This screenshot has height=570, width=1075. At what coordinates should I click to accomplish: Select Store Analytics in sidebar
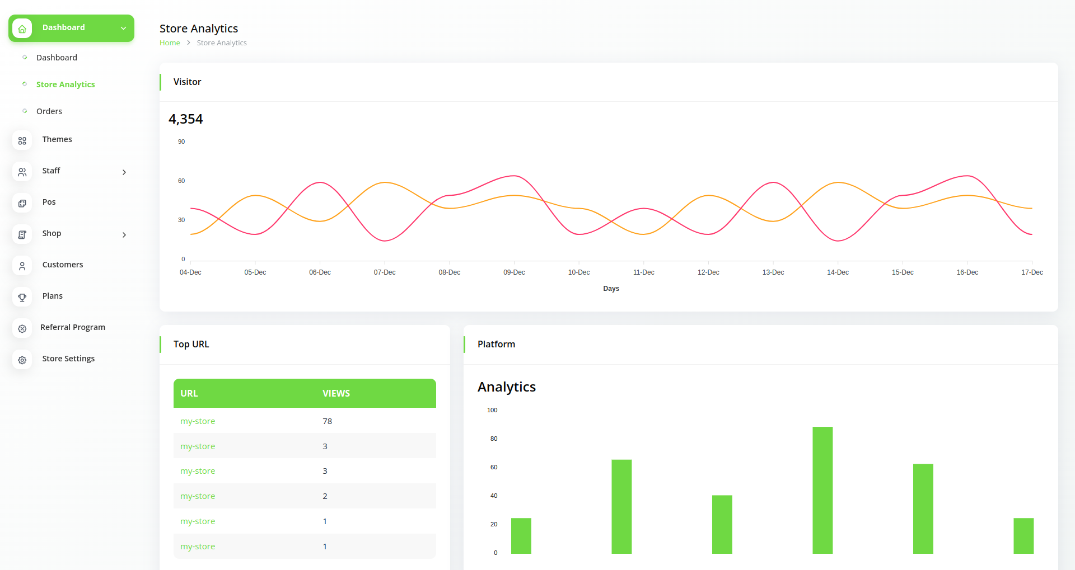(x=66, y=84)
